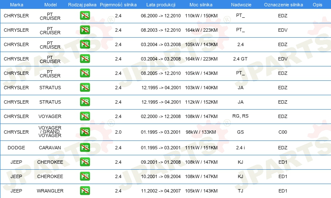Screen dimensions: 331x198
Task: Click the date range 08.2003 -> 12.2010
Action: pyautogui.click(x=161, y=30)
